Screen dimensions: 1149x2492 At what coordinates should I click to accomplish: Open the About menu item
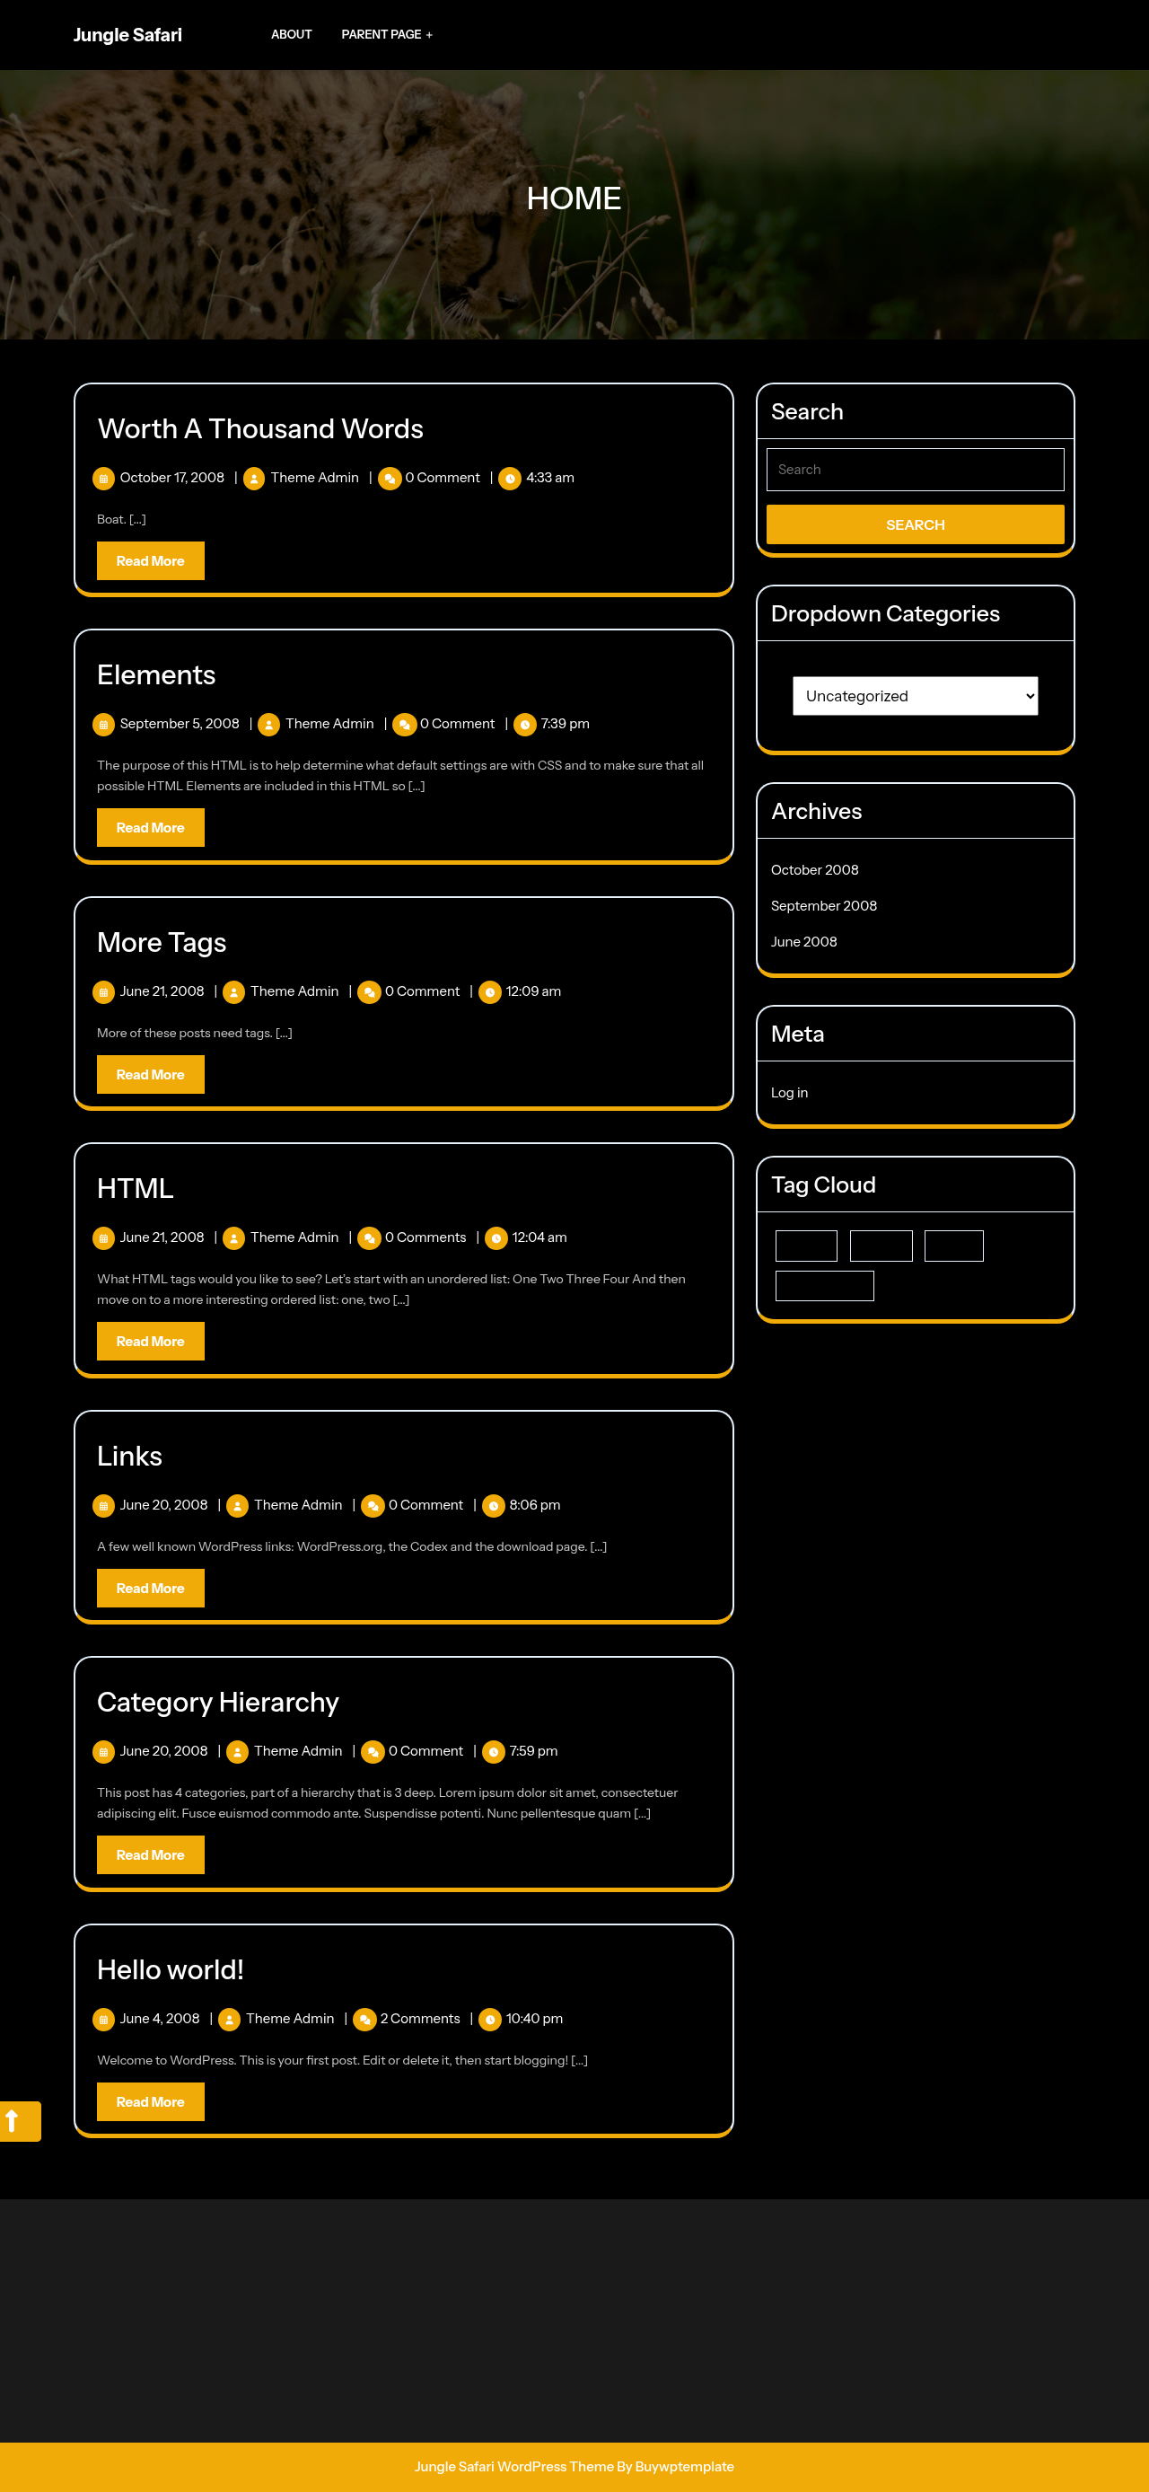[291, 35]
